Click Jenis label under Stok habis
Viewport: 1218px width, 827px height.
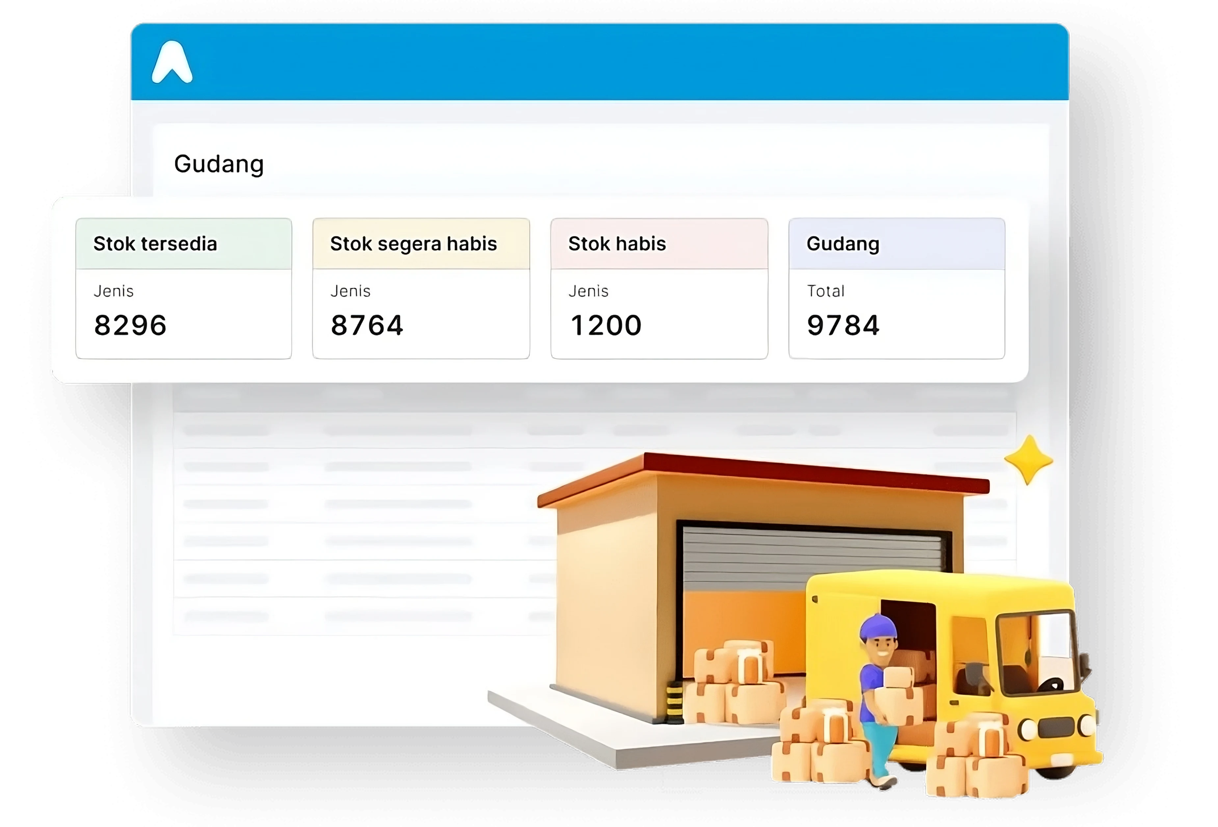click(x=589, y=291)
